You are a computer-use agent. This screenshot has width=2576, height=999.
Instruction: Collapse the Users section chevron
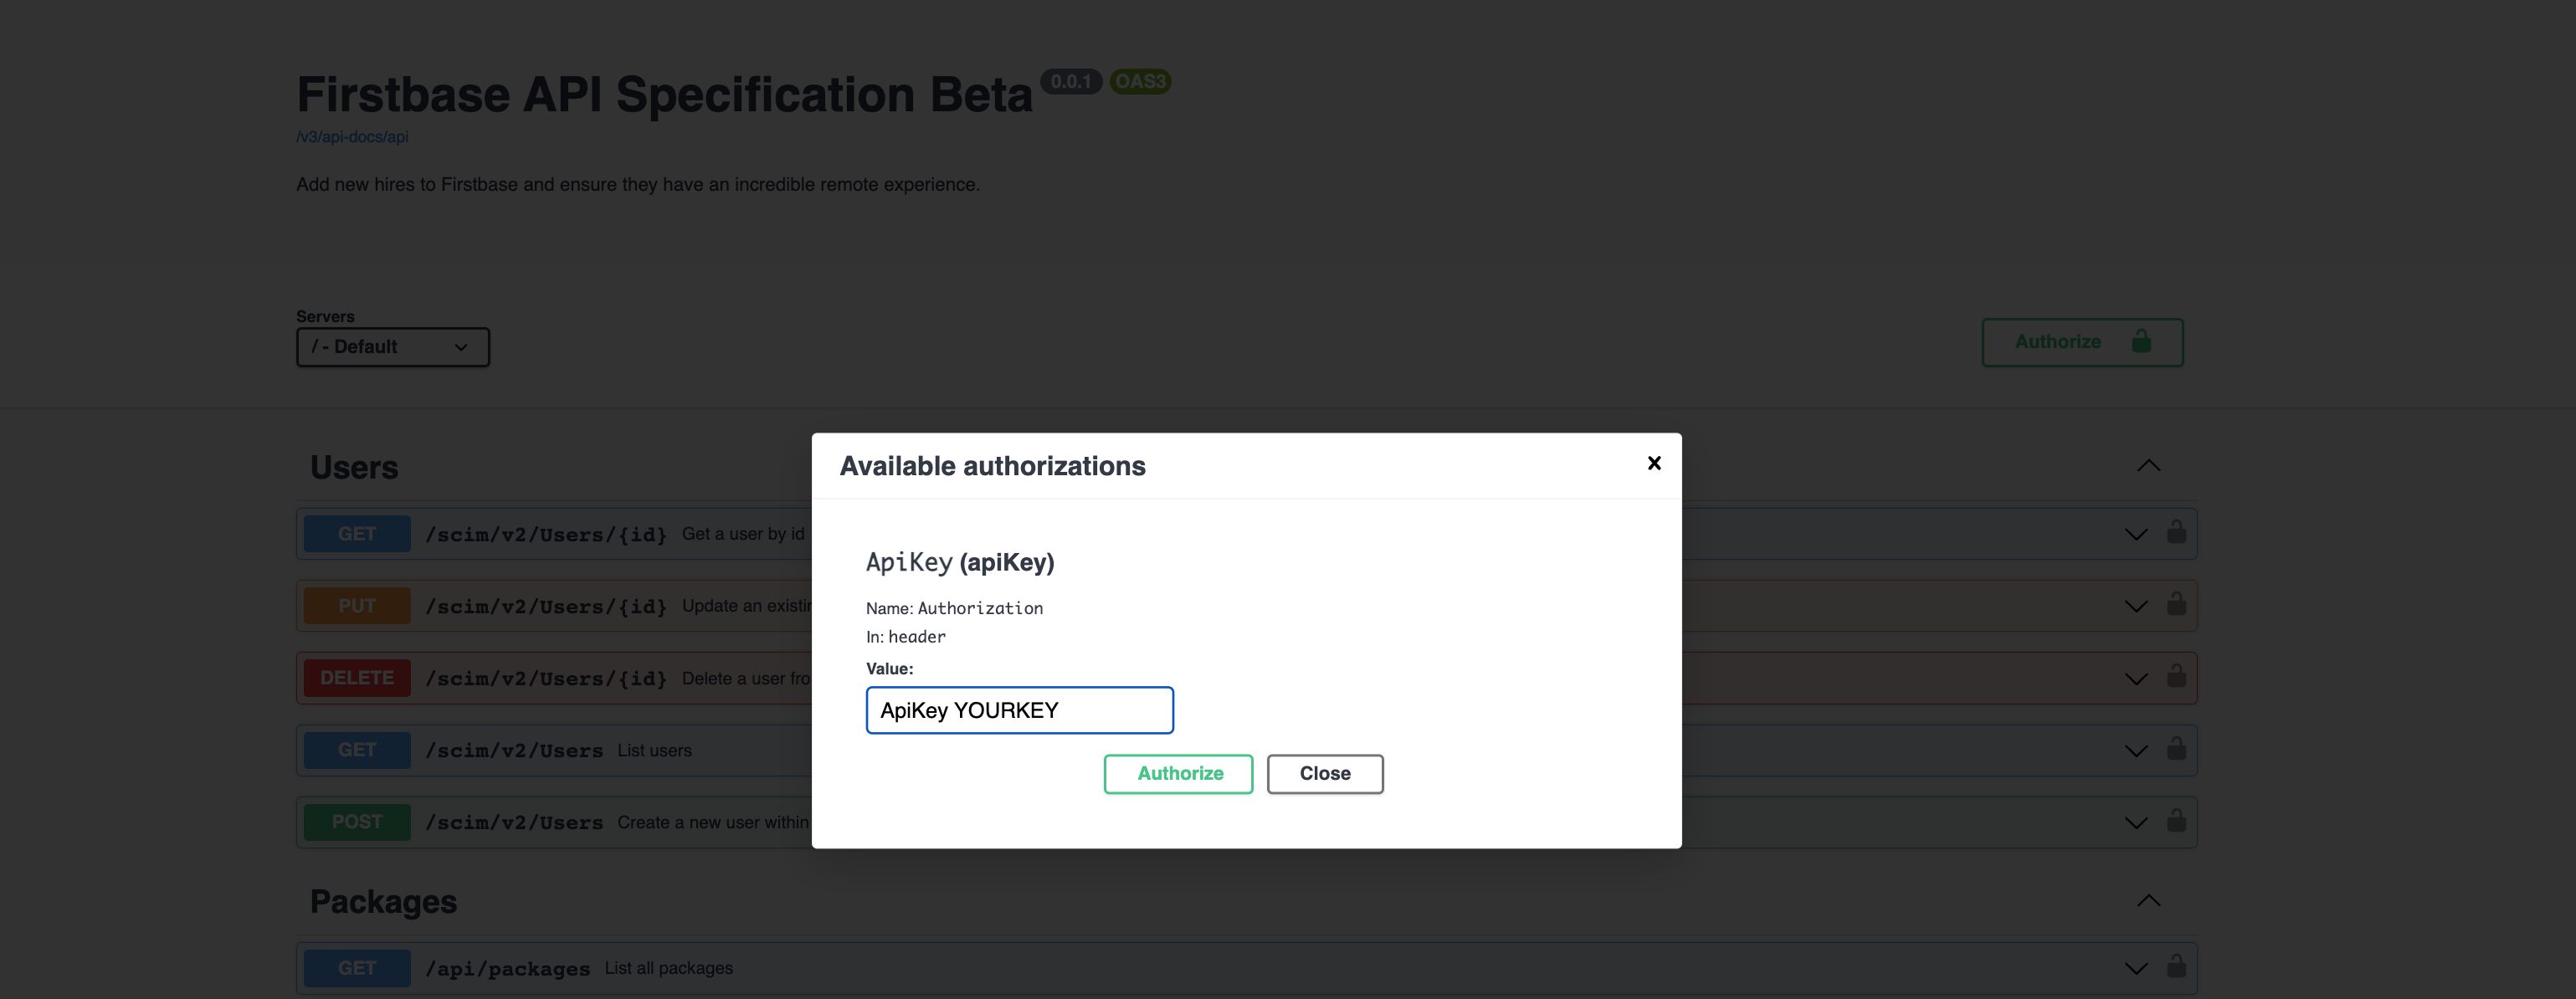pyautogui.click(x=2148, y=466)
